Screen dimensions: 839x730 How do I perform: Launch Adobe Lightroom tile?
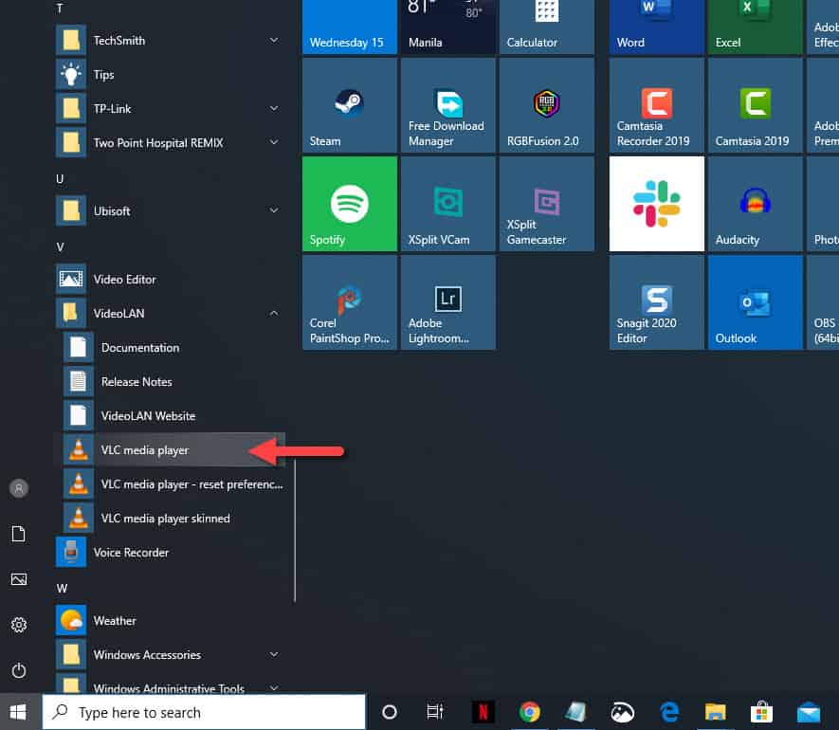tap(447, 302)
